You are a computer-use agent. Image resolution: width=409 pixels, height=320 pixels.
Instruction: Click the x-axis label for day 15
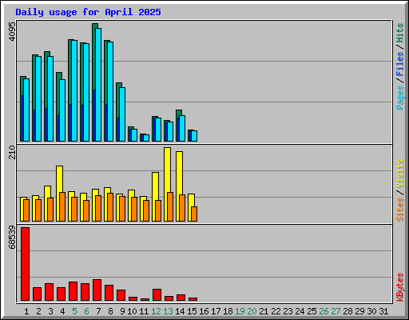tap(192, 311)
